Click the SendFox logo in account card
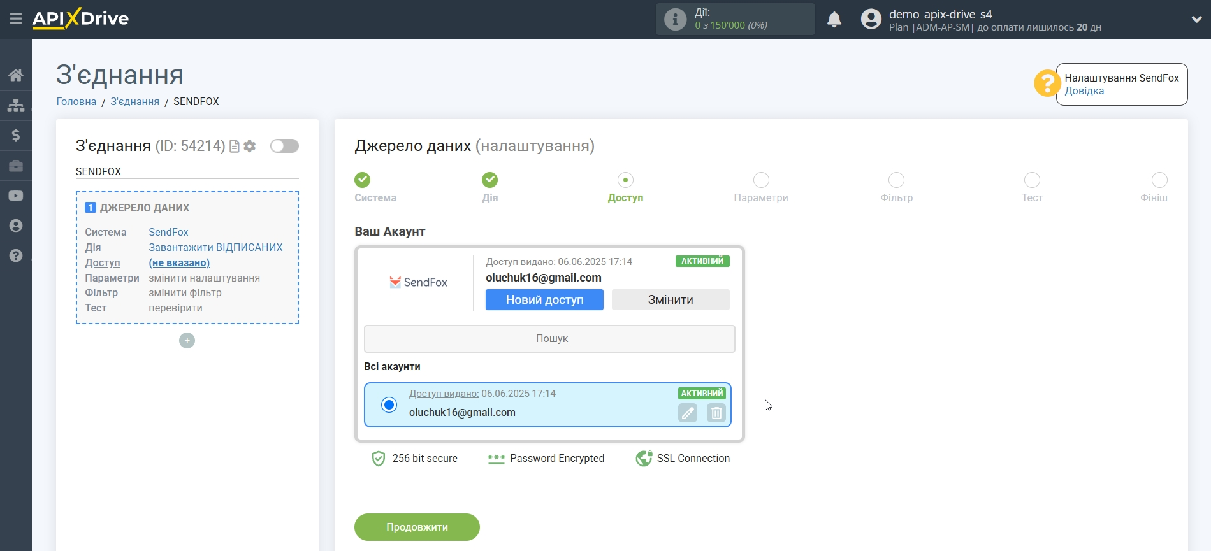This screenshot has height=551, width=1211. (418, 282)
